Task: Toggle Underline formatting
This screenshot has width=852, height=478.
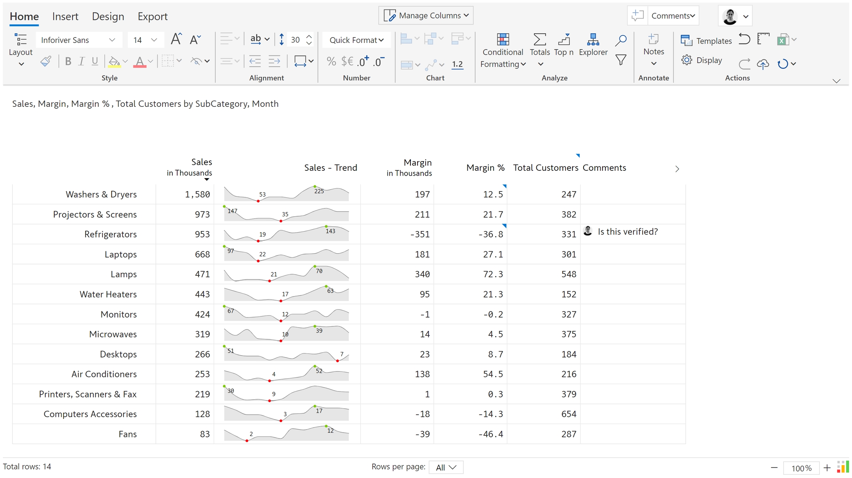Action: point(95,61)
